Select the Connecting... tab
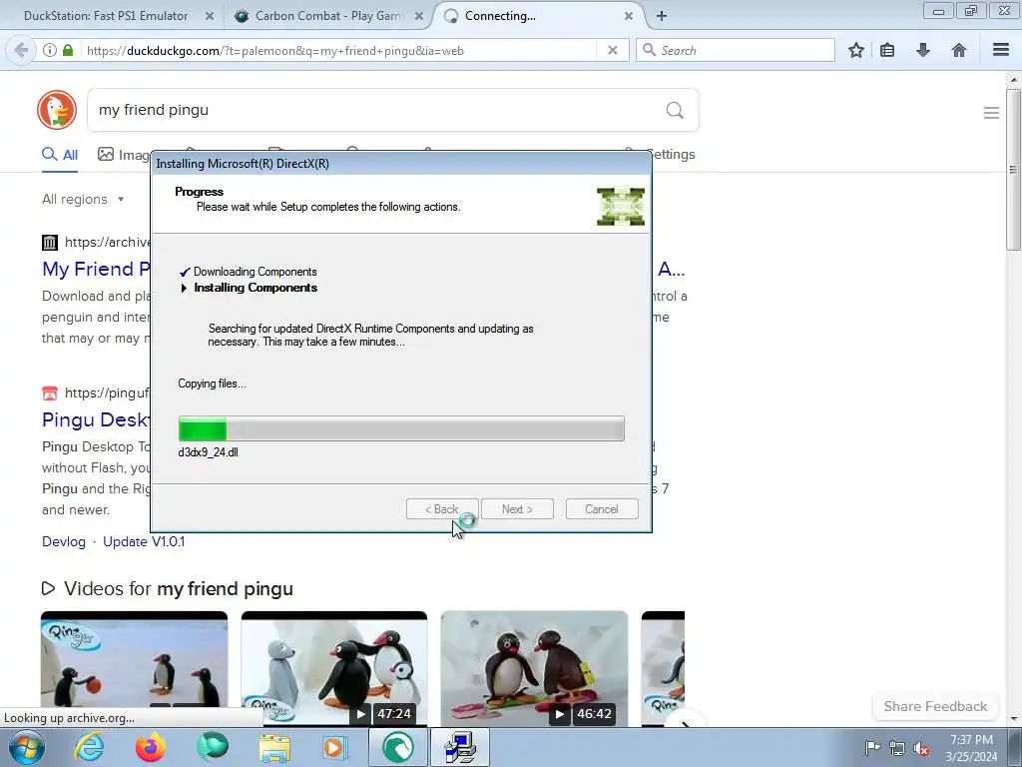Screen dimensions: 1022x767 point(500,16)
